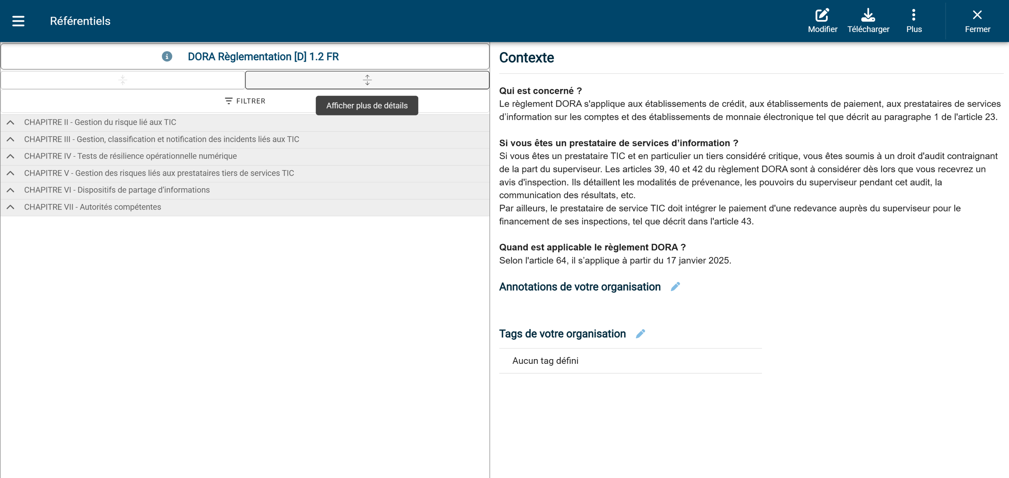Click the Référentiels header title

click(80, 21)
